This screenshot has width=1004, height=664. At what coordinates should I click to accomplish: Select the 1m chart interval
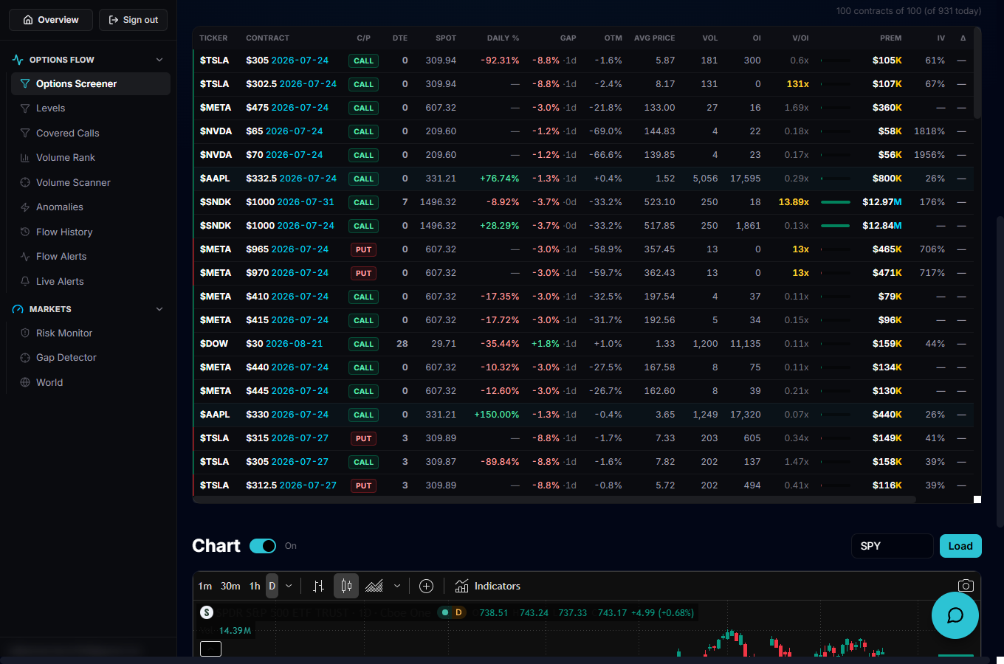205,586
